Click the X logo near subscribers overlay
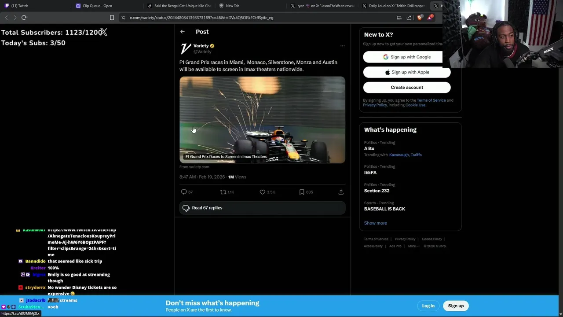Image resolution: width=563 pixels, height=317 pixels. tap(103, 32)
